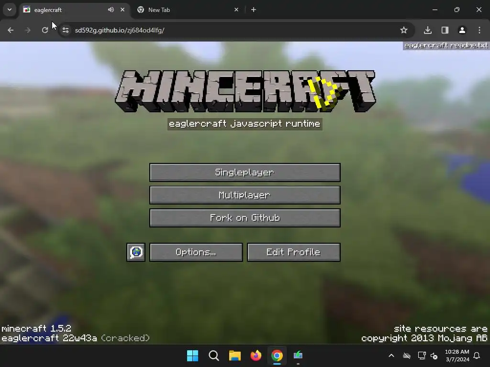Open Edit Profile screen

pyautogui.click(x=293, y=252)
